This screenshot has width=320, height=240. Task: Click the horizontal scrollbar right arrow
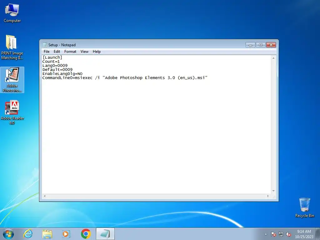coord(268,196)
